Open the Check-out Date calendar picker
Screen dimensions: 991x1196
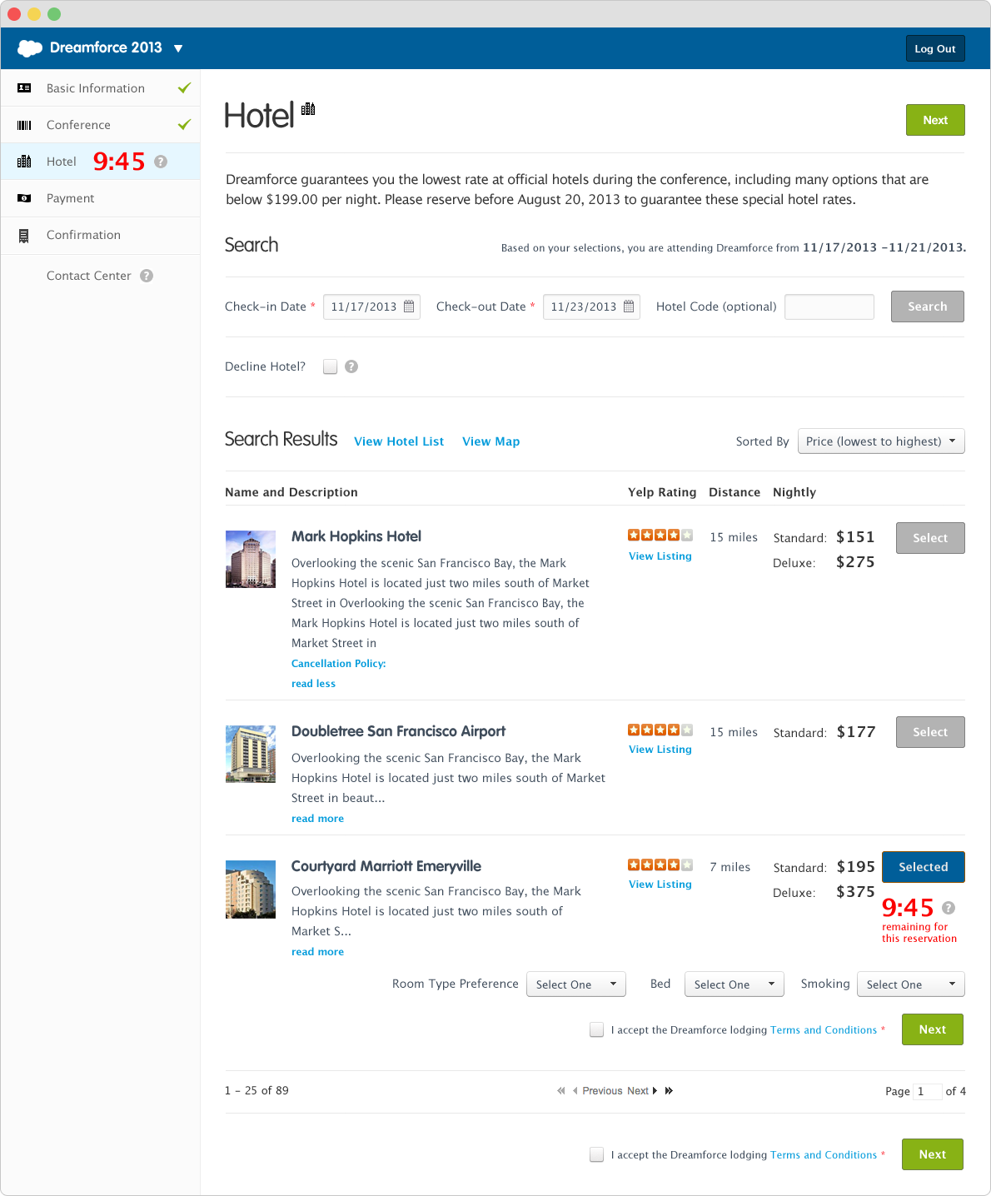[x=629, y=306]
